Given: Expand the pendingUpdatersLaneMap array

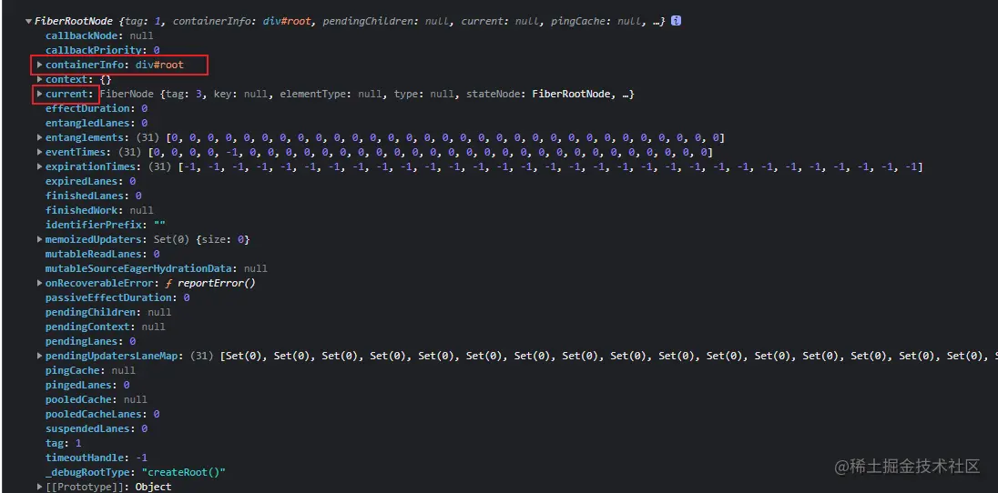Looking at the screenshot, I should tap(40, 356).
